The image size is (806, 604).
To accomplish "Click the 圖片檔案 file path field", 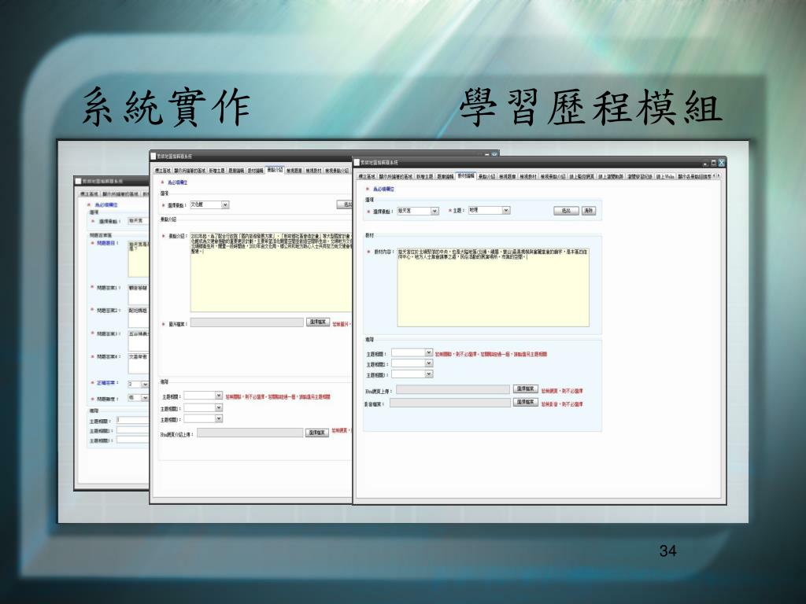I will (246, 322).
